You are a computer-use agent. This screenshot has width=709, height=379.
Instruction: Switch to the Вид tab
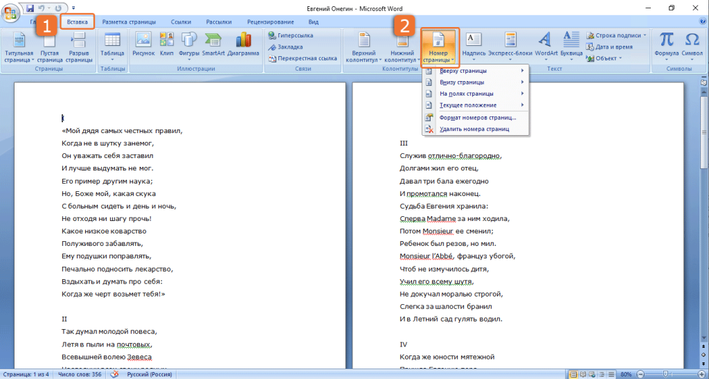click(x=314, y=21)
